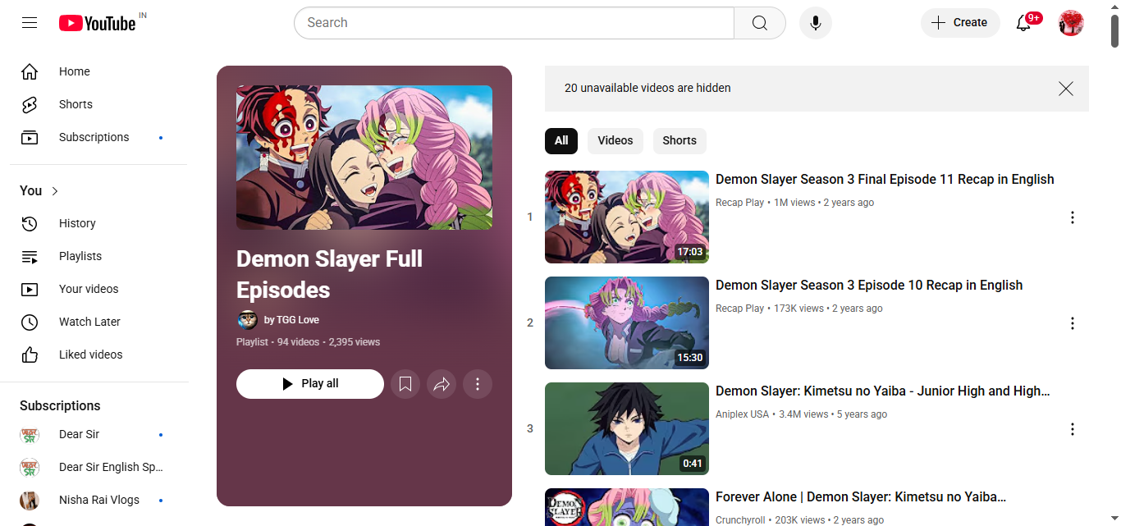Click the TGG Love channel avatar
The height and width of the screenshot is (526, 1121).
(x=247, y=320)
